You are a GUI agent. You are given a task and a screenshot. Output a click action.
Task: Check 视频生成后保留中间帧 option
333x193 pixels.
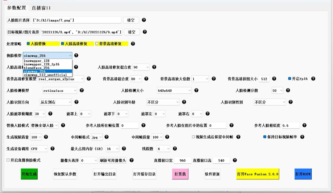pos(193,137)
